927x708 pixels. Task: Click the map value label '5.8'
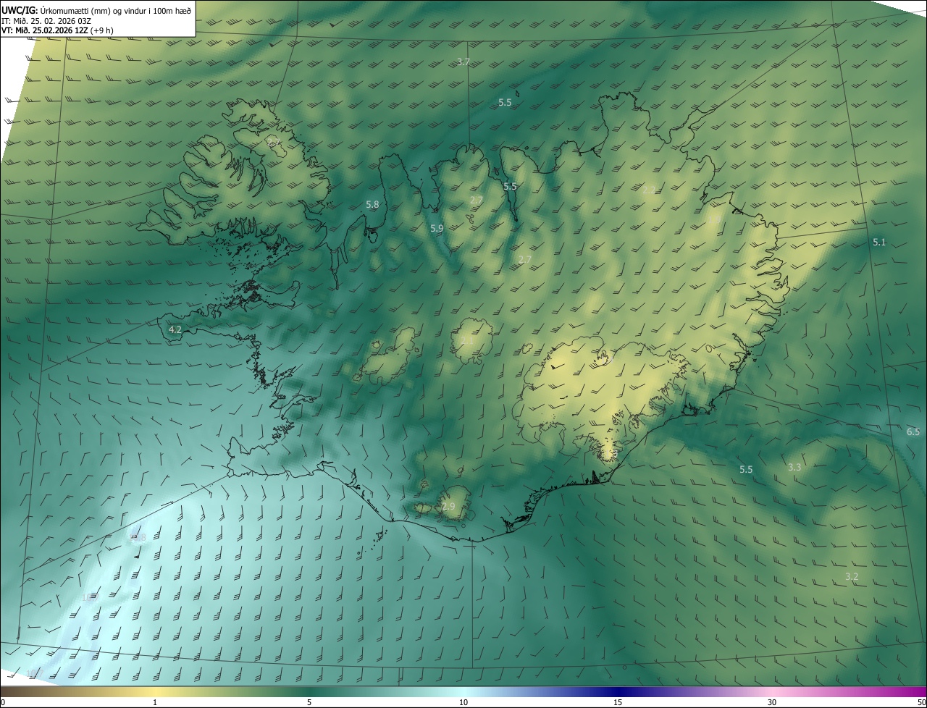pos(372,205)
